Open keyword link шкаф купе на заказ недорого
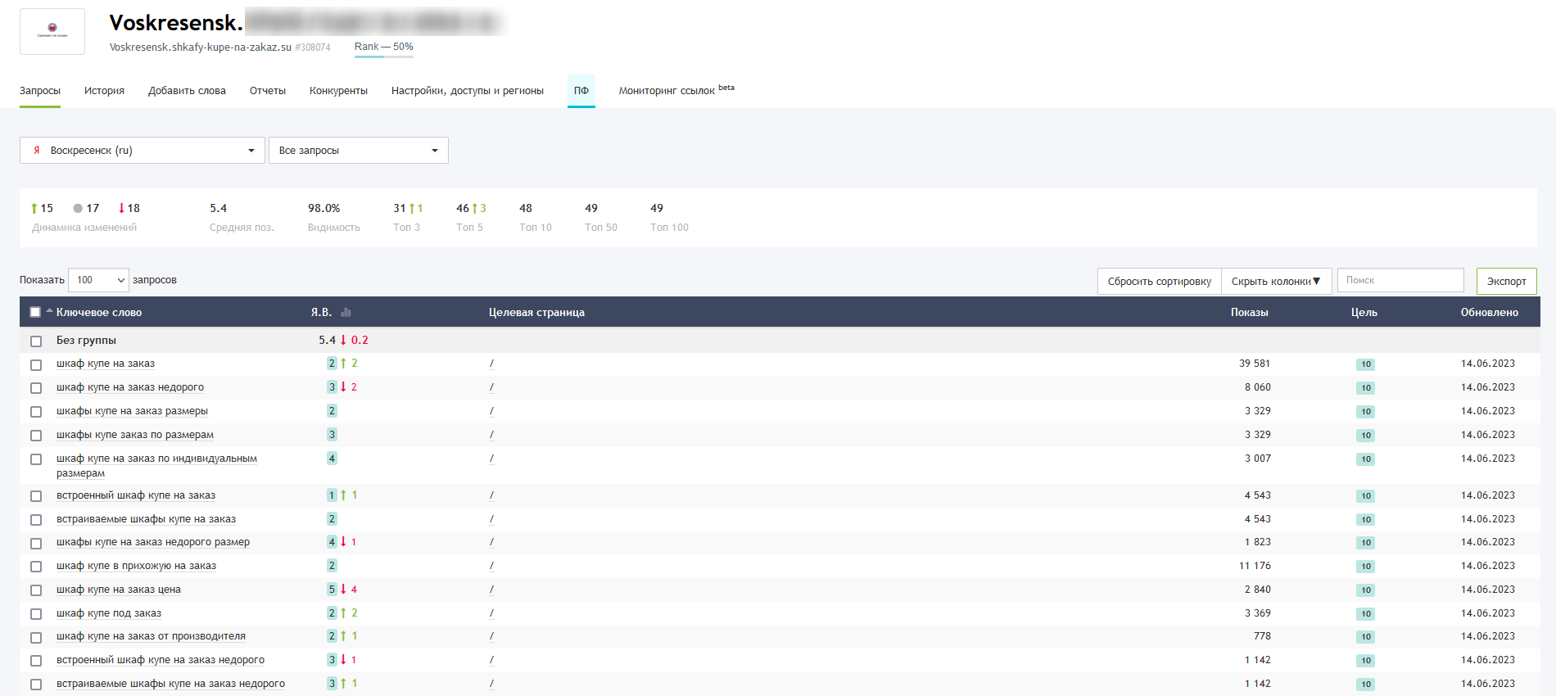Screen dimensions: 1556x696 pos(130,387)
